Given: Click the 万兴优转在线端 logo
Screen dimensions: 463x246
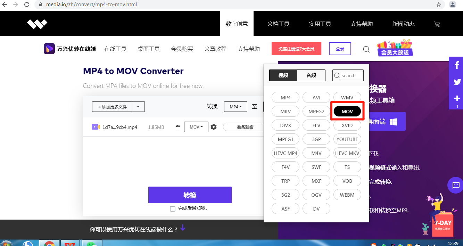Looking at the screenshot, I should 69,49.
